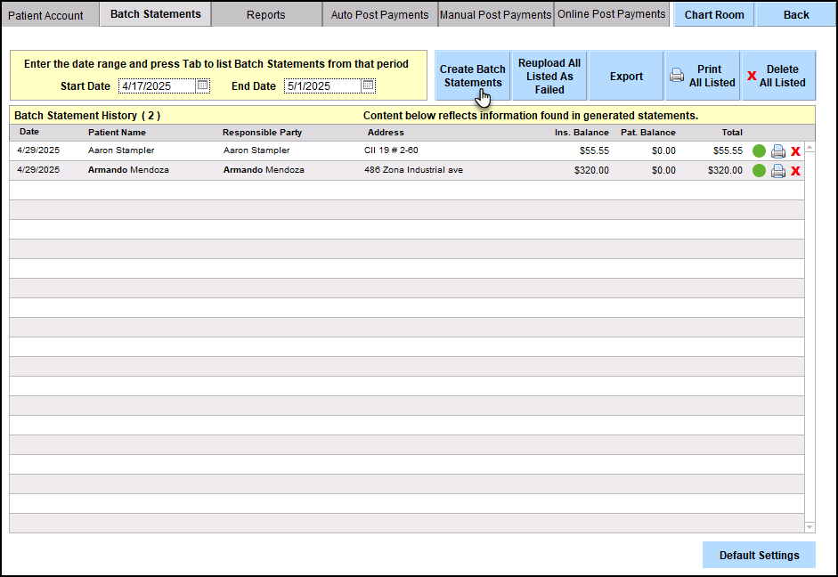The height and width of the screenshot is (577, 838).
Task: Delete Aaron Stampler's statement with red X
Action: pyautogui.click(x=795, y=151)
